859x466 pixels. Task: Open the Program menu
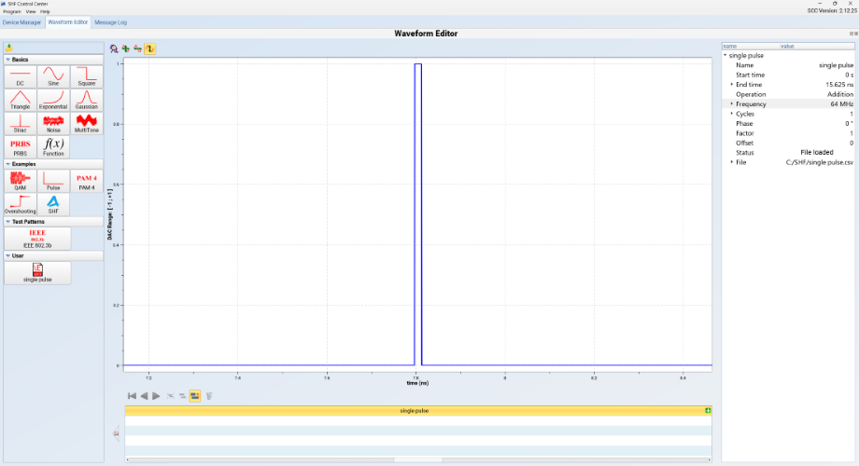coord(11,11)
